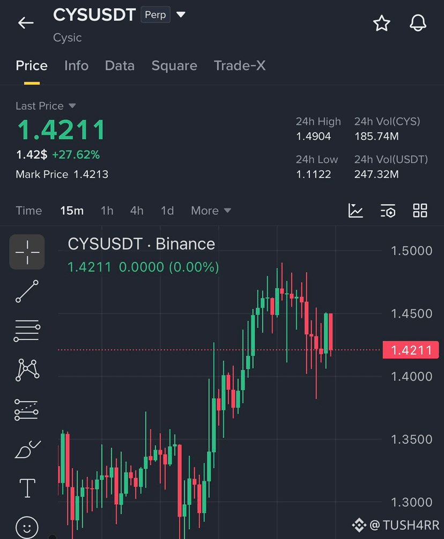Select the text annotation tool
Viewport: 444px width, 539px height.
[27, 488]
